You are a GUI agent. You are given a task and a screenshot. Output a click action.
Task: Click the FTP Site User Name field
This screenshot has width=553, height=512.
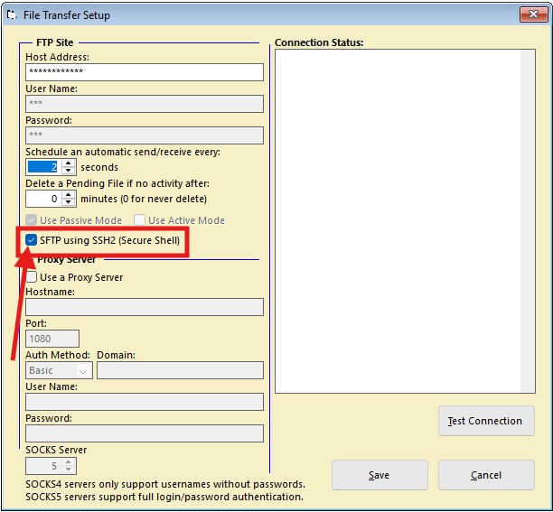point(145,104)
